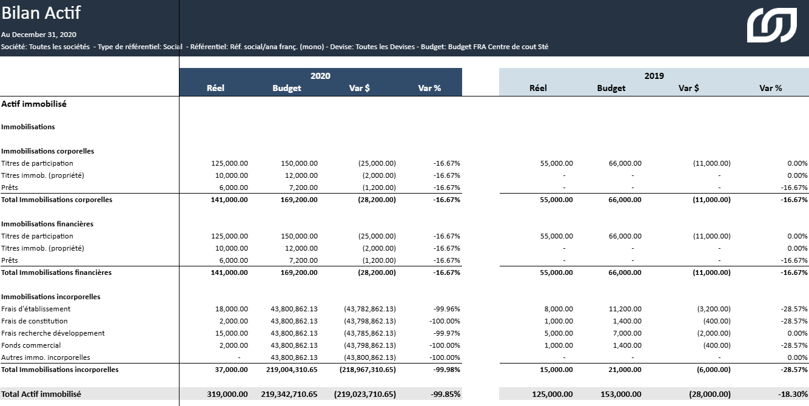Click the "Budget" header under 2019
The image size is (809, 406).
(611, 88)
